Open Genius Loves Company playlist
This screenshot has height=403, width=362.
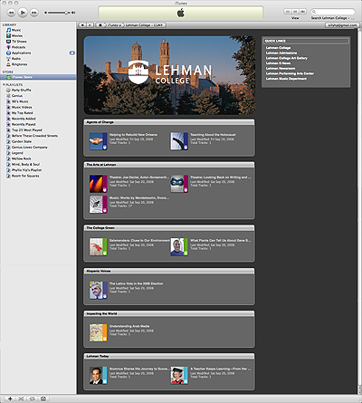[30, 148]
